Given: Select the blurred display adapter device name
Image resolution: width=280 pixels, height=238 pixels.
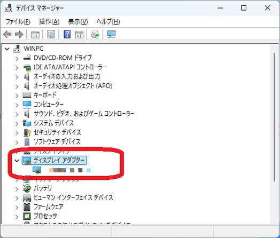Looking at the screenshot, I should 68,170.
